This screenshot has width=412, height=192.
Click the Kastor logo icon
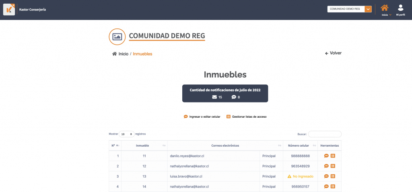pos(9,10)
